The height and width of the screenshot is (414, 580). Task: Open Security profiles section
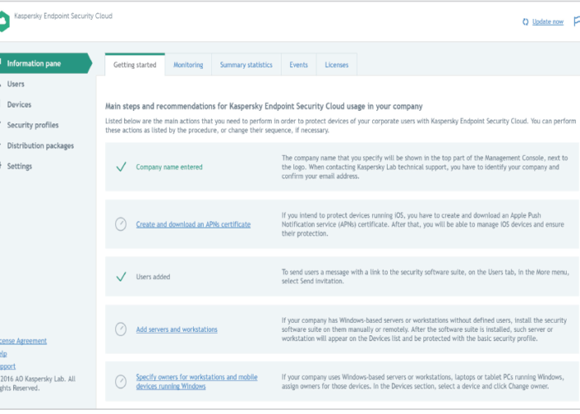(x=32, y=125)
